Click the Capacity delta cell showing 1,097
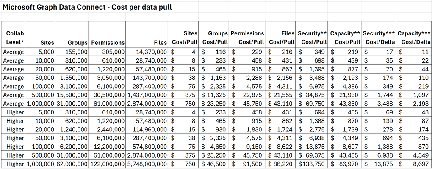The height and width of the screenshot is (169, 432). point(413,95)
